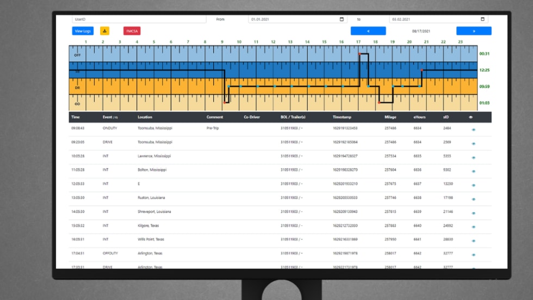Click eye icon for Kilgore, Texas row
533x300 pixels.
pyautogui.click(x=473, y=227)
